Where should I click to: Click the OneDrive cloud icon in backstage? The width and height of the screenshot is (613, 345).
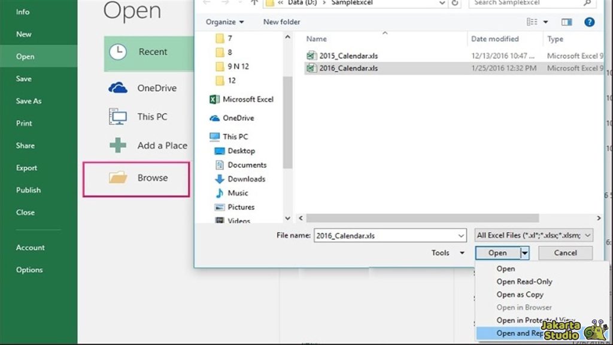coord(117,87)
